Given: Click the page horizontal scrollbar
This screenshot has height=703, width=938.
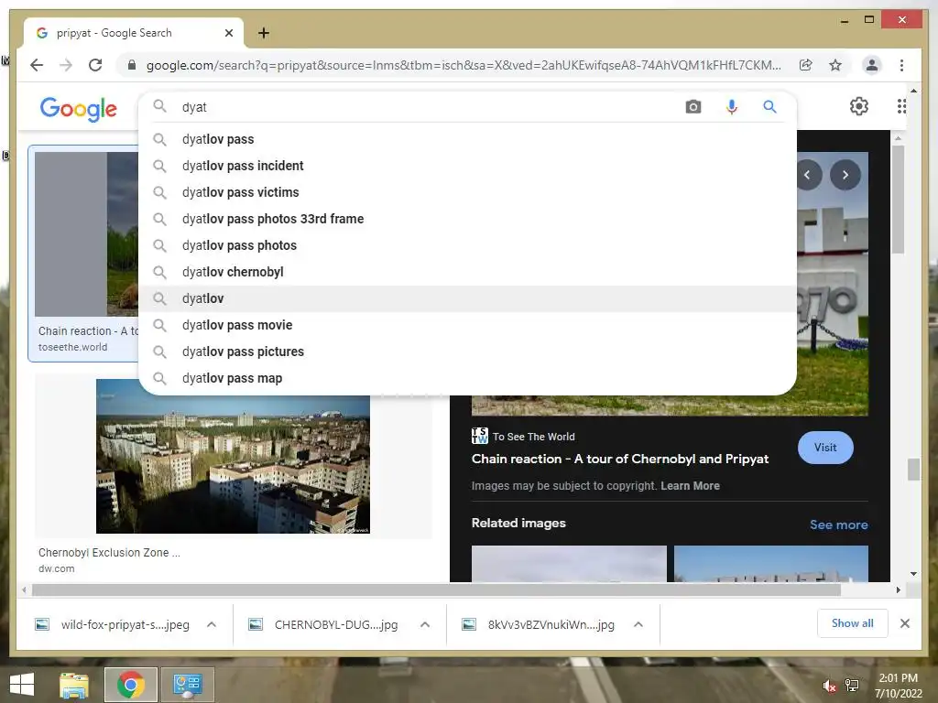Looking at the screenshot, I should pyautogui.click(x=436, y=590).
